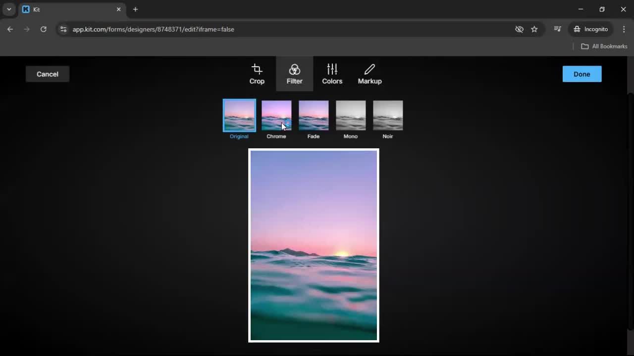634x356 pixels.
Task: Open the browser three-dot menu
Action: point(624,29)
